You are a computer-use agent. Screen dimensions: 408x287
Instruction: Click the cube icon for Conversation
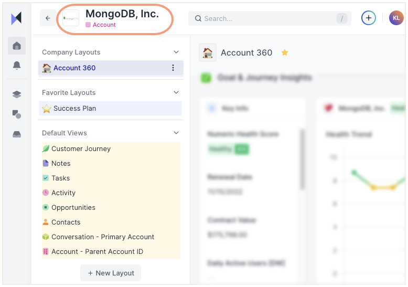[x=46, y=237]
